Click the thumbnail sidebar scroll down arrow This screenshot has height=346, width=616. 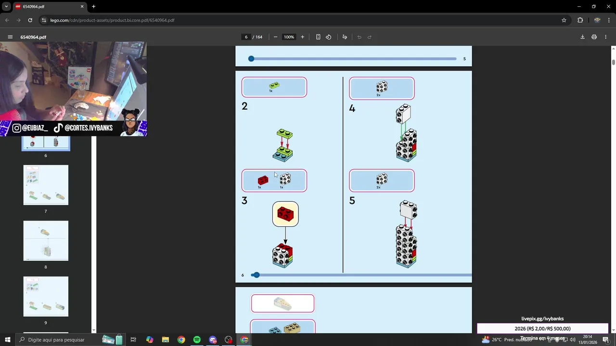pos(94,330)
